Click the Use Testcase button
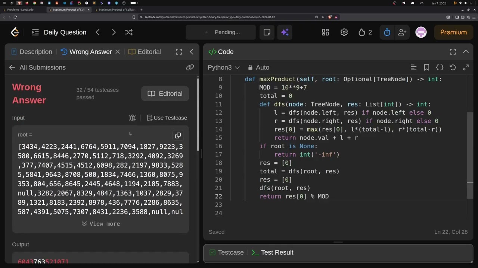 (x=167, y=118)
